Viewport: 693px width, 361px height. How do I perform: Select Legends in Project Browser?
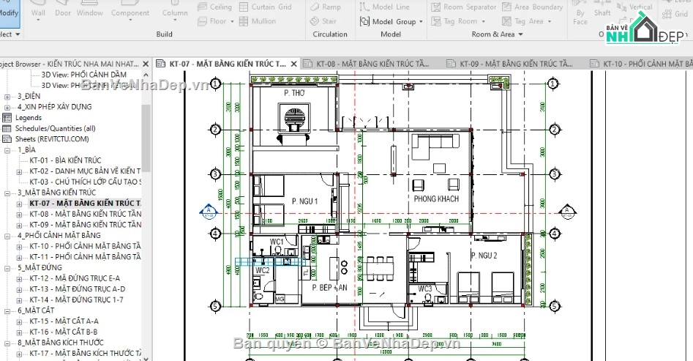coord(29,118)
